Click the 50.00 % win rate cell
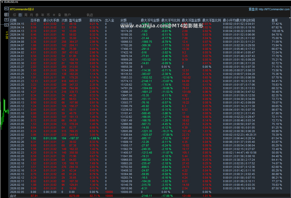Image resolution: width=291 pixels, height=198 pixels. pos(277,153)
